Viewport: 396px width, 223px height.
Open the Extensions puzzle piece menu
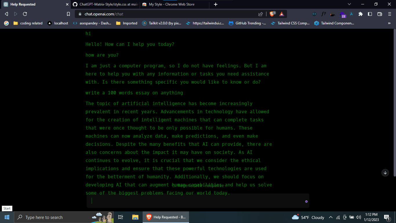click(x=360, y=14)
